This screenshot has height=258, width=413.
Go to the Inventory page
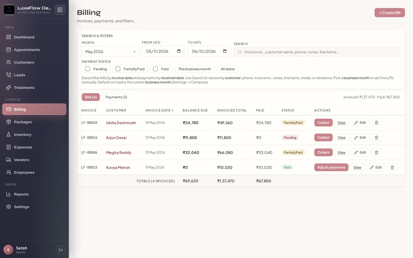[34, 134]
